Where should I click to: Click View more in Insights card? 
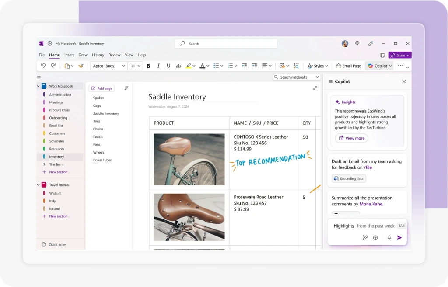[351, 138]
